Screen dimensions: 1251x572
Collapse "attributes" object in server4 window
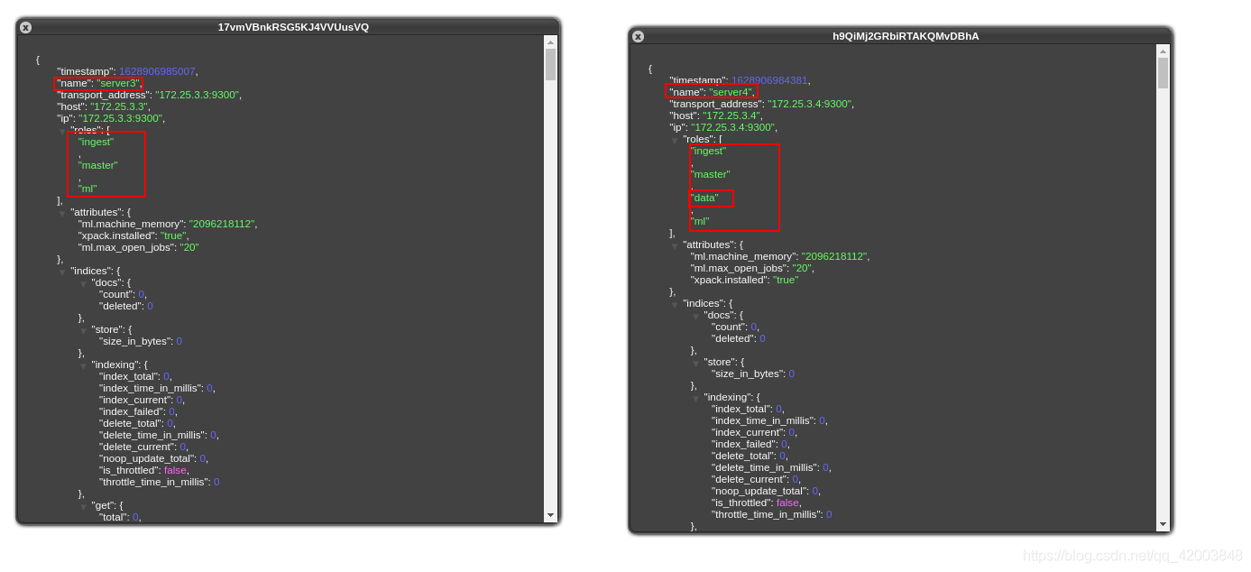click(675, 245)
